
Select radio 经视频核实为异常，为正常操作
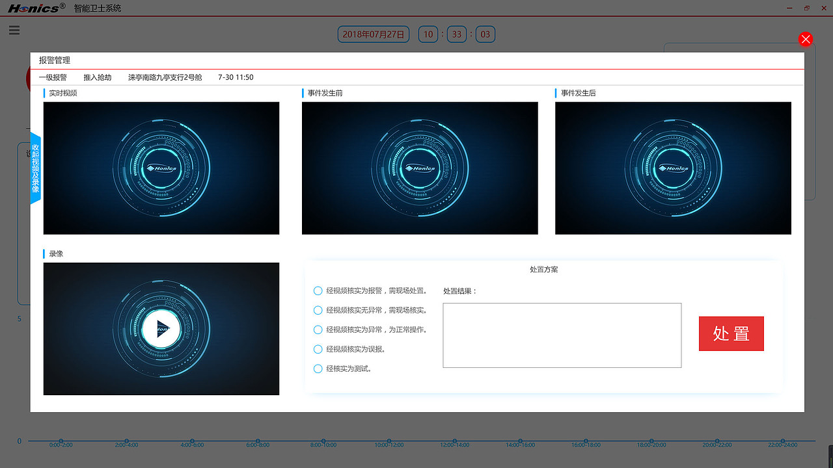[318, 330]
